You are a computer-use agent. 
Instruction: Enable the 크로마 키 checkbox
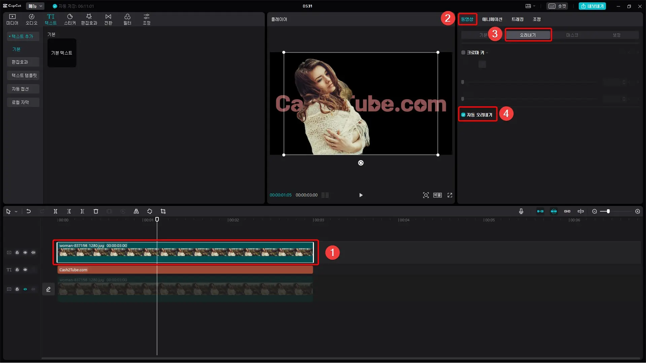tap(463, 52)
